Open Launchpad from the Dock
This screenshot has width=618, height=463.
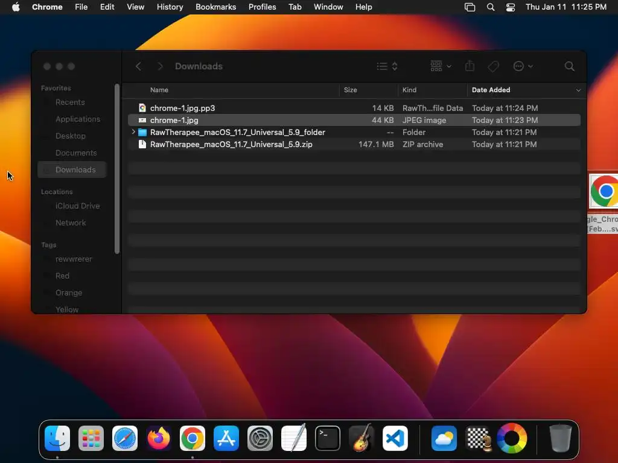click(x=91, y=438)
